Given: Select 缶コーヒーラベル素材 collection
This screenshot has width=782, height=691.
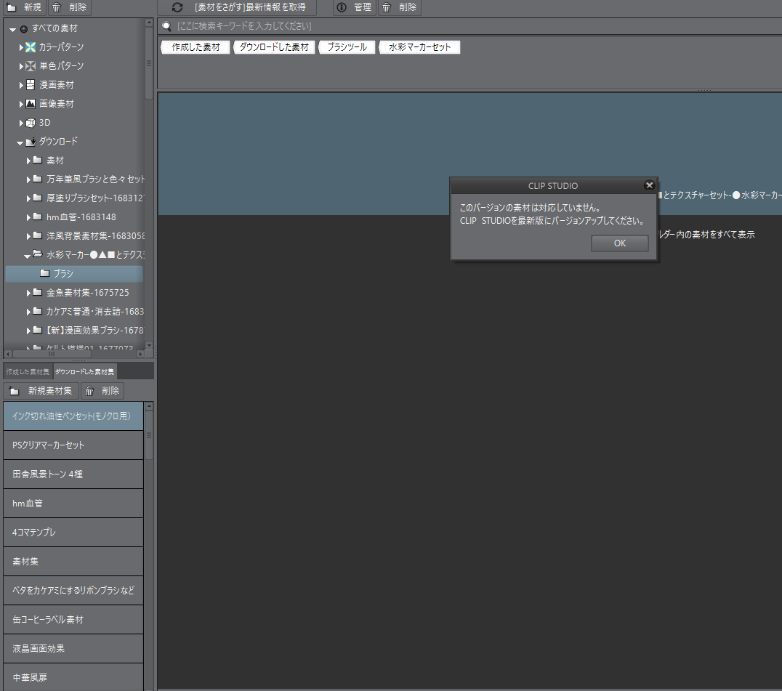Looking at the screenshot, I should click(73, 620).
